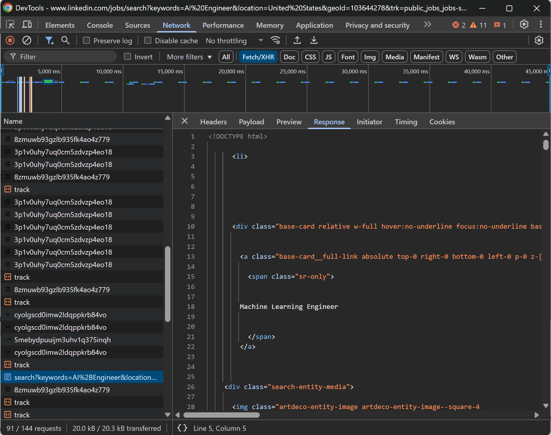
Task: Click the response horizontal scrollbar thumb
Action: click(x=221, y=415)
